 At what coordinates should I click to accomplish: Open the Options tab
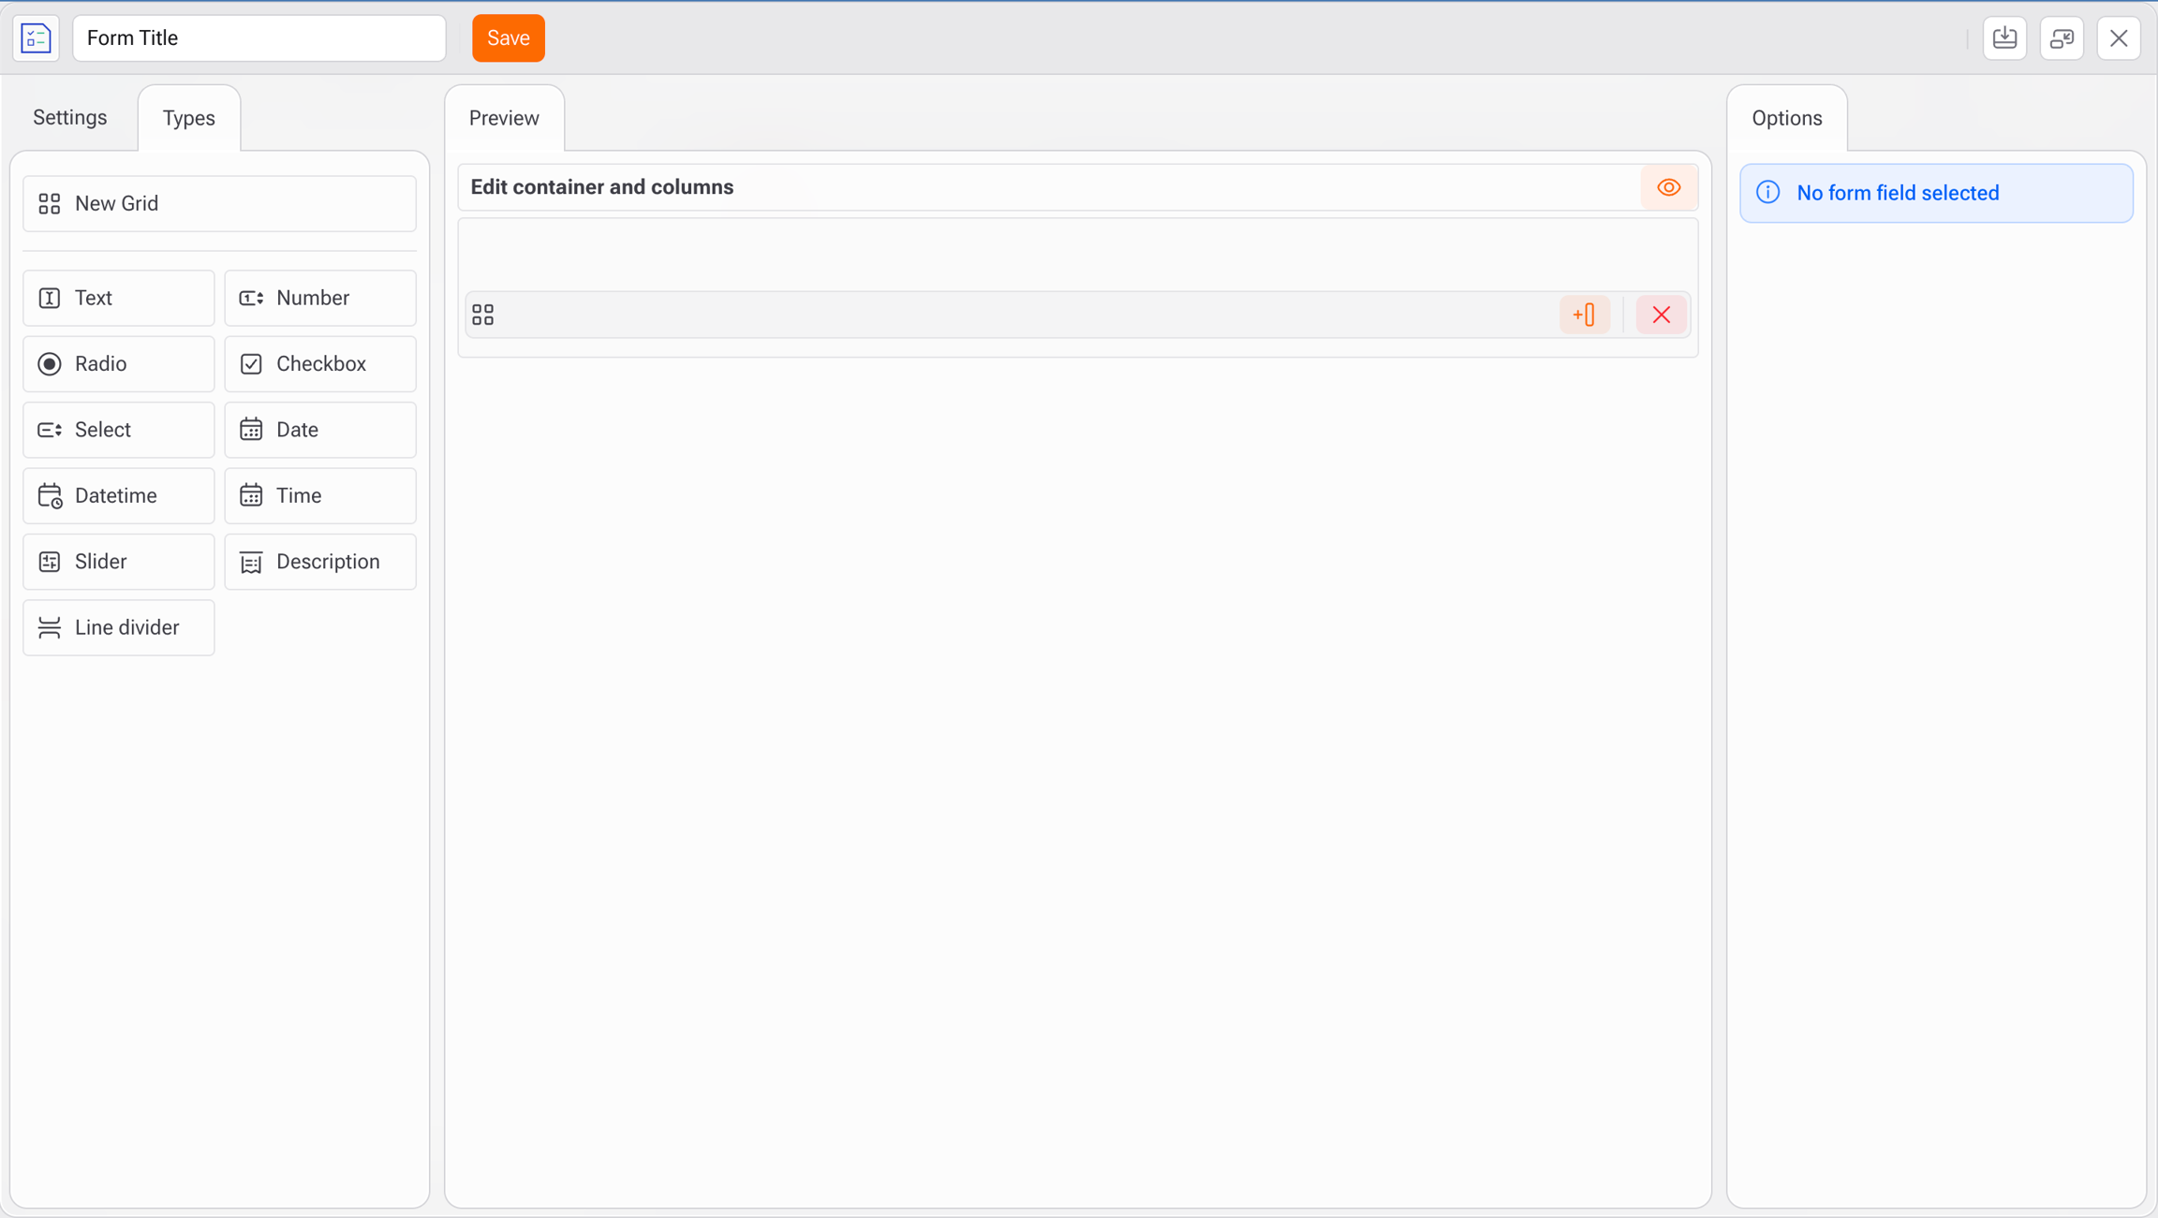click(1786, 118)
